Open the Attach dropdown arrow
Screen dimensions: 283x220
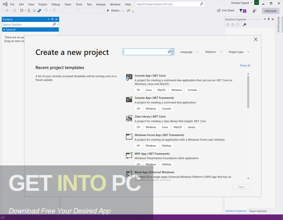(x=123, y=10)
